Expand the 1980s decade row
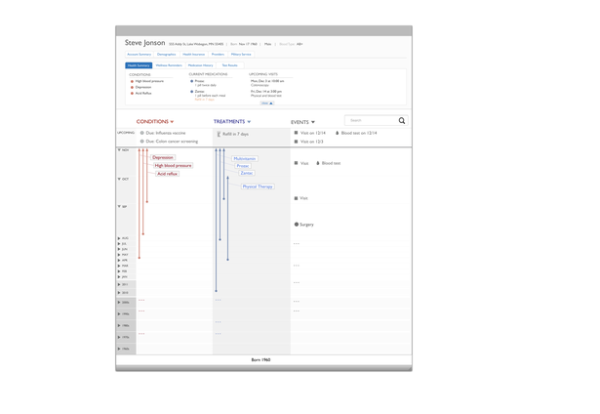Image resolution: width=600 pixels, height=414 pixels. [119, 325]
